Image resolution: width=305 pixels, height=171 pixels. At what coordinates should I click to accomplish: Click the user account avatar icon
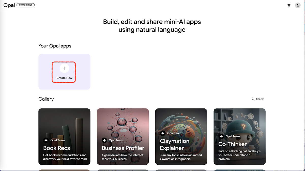click(298, 5)
